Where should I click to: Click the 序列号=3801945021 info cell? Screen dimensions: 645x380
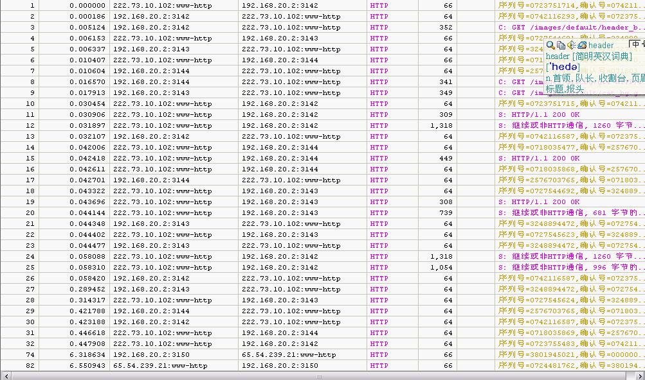click(x=570, y=354)
